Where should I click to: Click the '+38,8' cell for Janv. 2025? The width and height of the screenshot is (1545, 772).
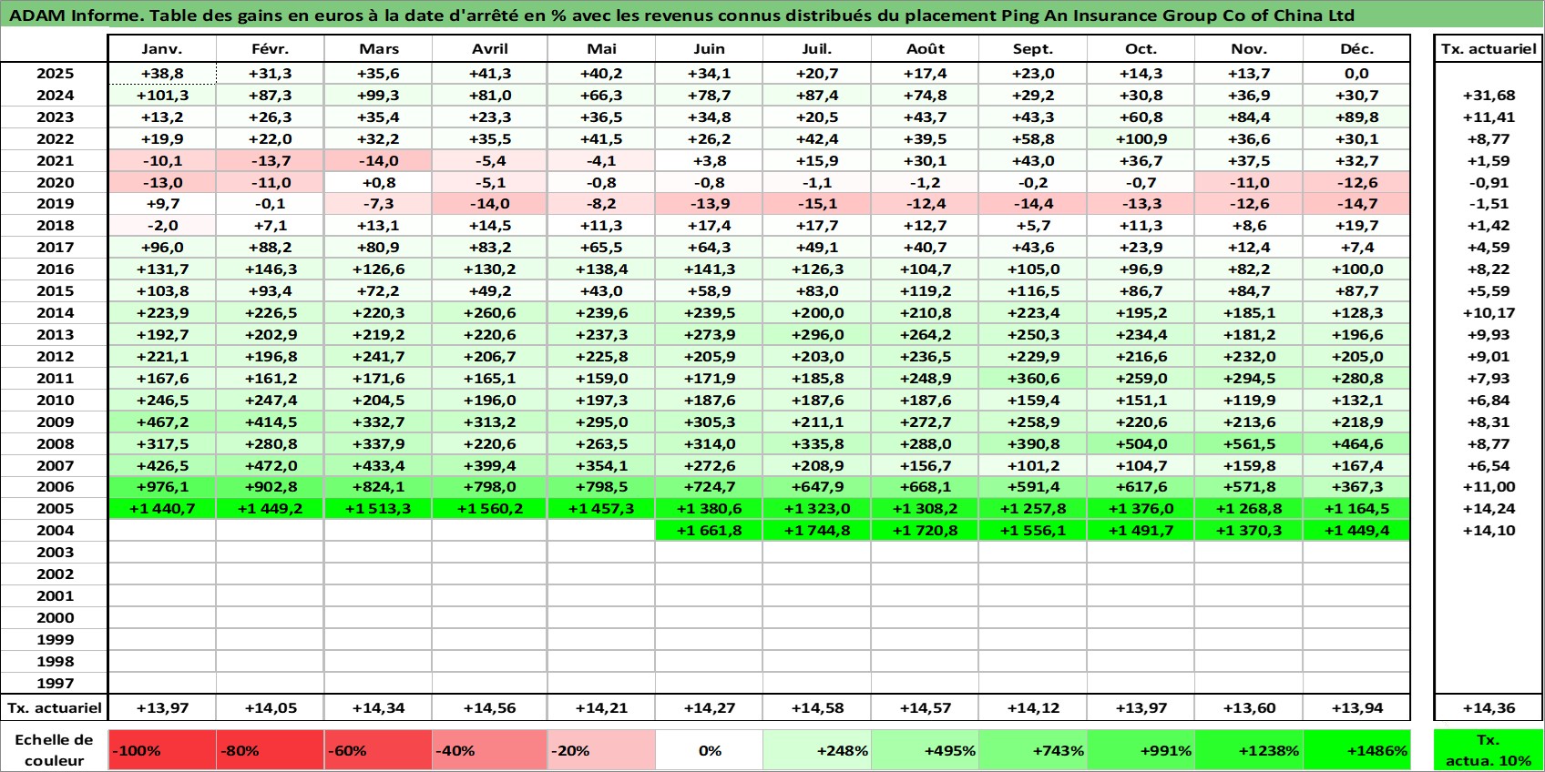(x=162, y=74)
